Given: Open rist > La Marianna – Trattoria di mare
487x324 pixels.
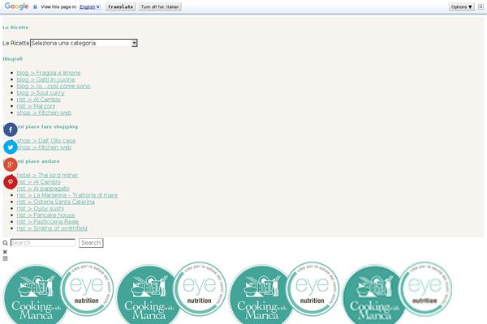Looking at the screenshot, I should [x=67, y=195].
